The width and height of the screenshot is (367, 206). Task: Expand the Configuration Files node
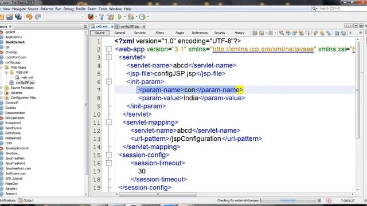(x=1, y=98)
